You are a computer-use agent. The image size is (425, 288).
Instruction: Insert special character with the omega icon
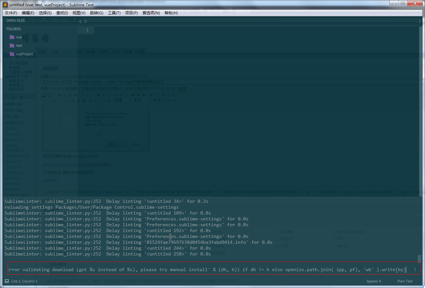(126, 95)
